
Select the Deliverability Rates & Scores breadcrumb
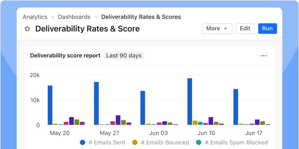point(141,17)
